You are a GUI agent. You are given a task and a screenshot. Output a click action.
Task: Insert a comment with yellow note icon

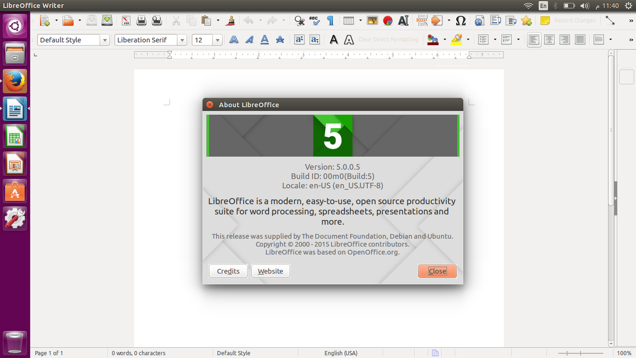coord(545,21)
